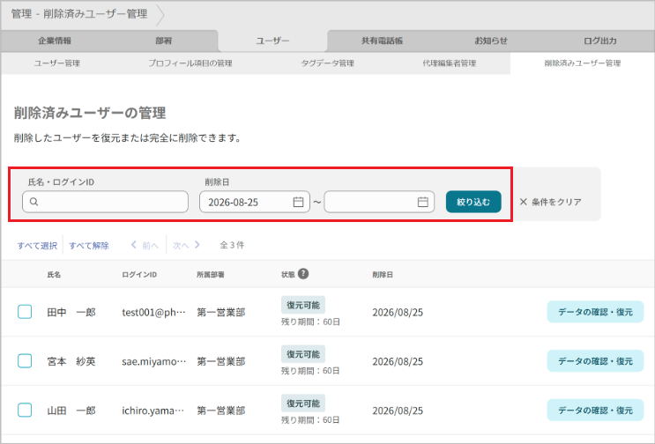Image resolution: width=655 pixels, height=444 pixels.
Task: Open the お知らせ tab
Action: click(491, 41)
